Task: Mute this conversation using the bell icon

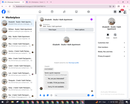Action: [x=108, y=35]
